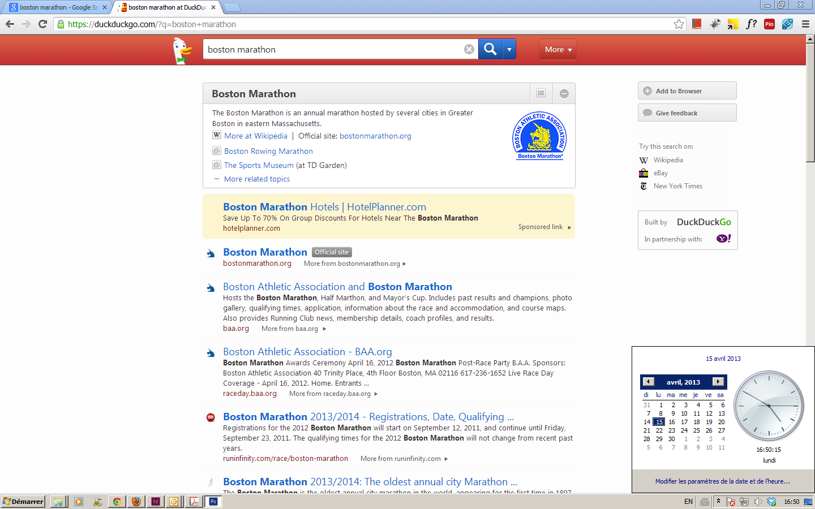Reload the current page
This screenshot has width=815, height=509.
point(42,24)
